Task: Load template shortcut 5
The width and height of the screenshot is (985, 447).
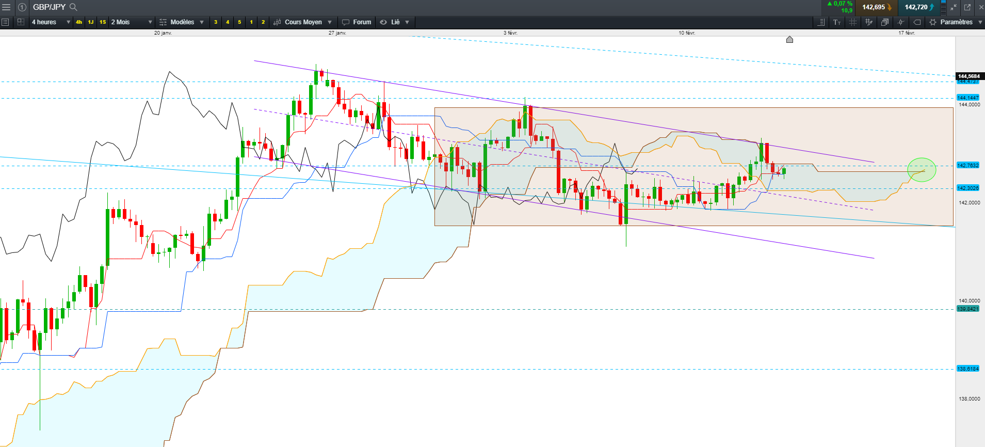Action: pyautogui.click(x=239, y=22)
